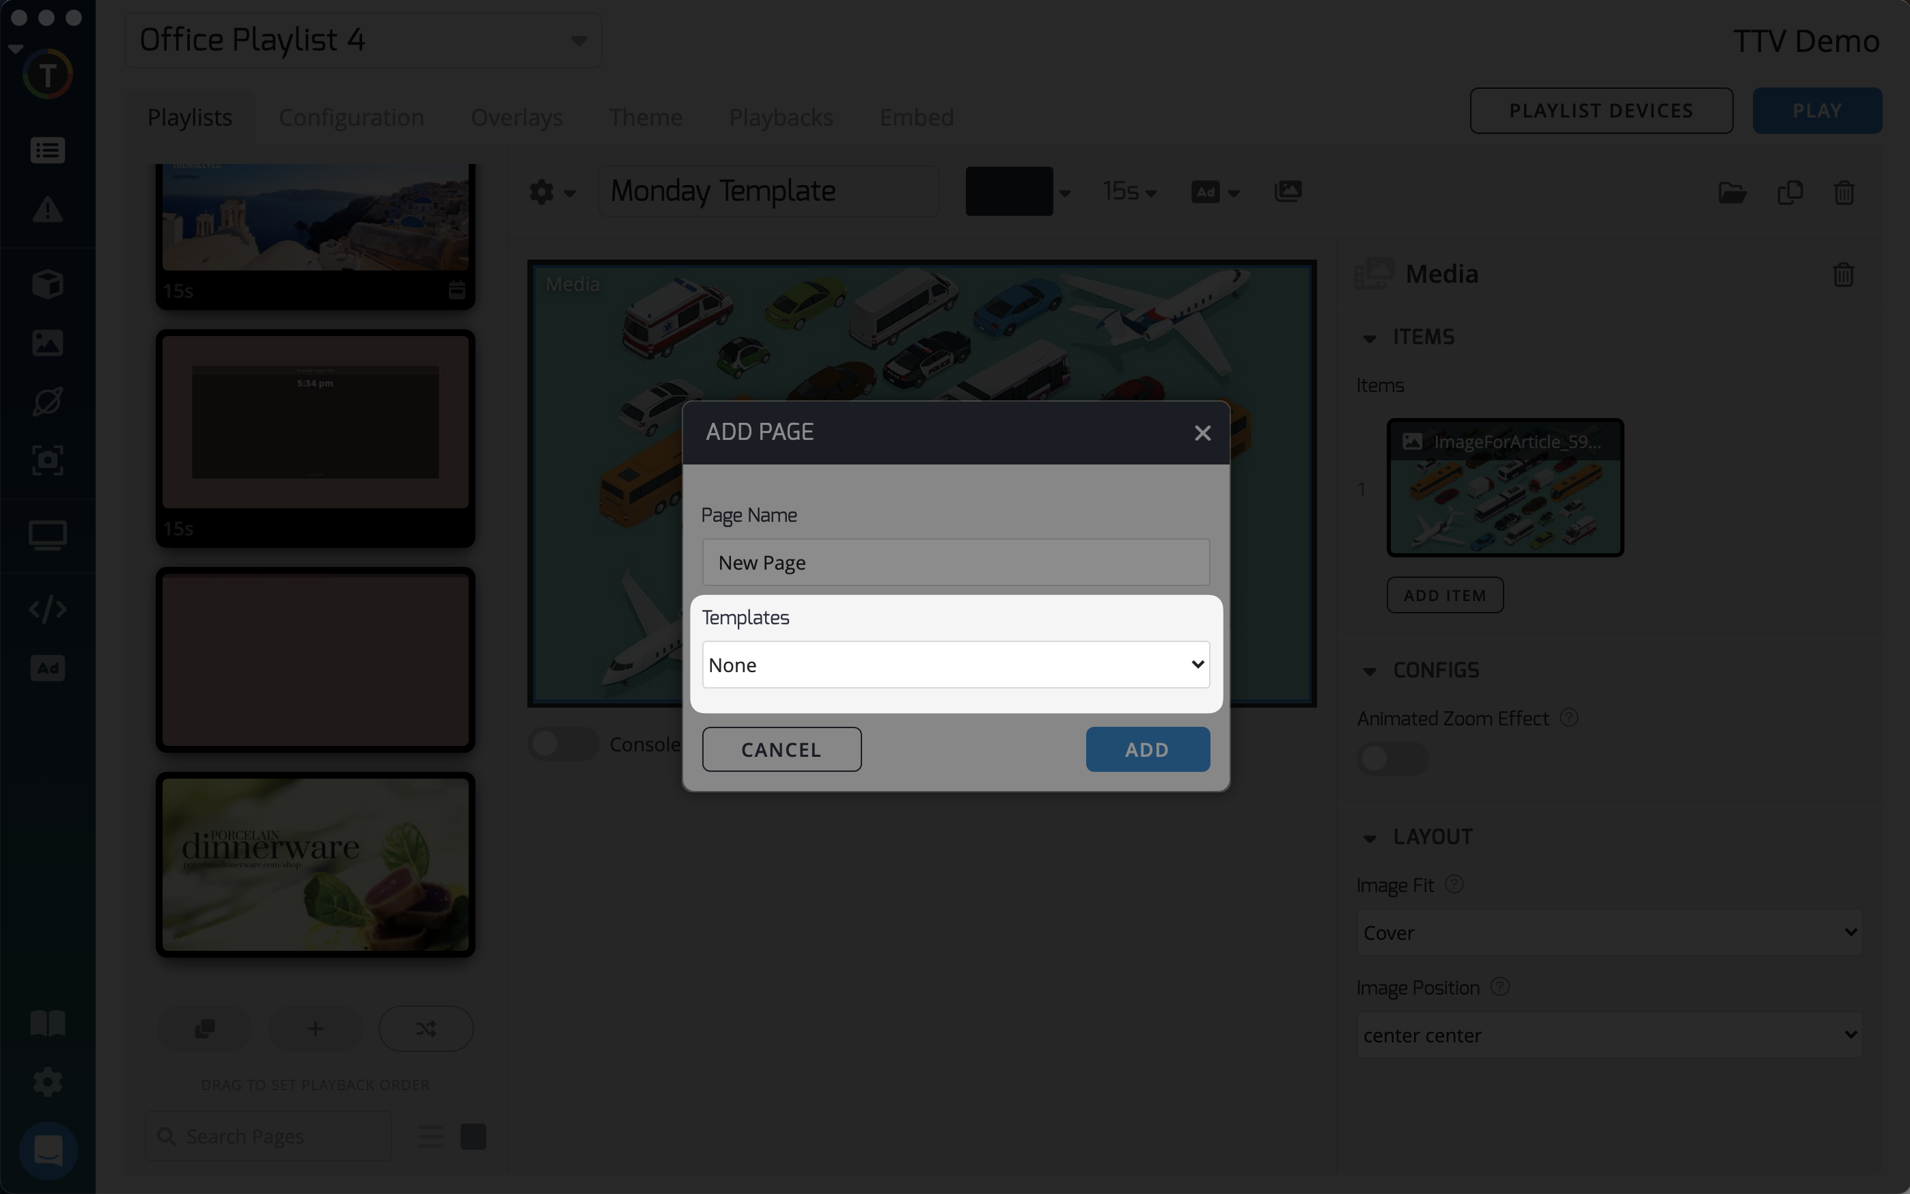Open the Templates dropdown
This screenshot has height=1194, width=1910.
pyautogui.click(x=954, y=665)
